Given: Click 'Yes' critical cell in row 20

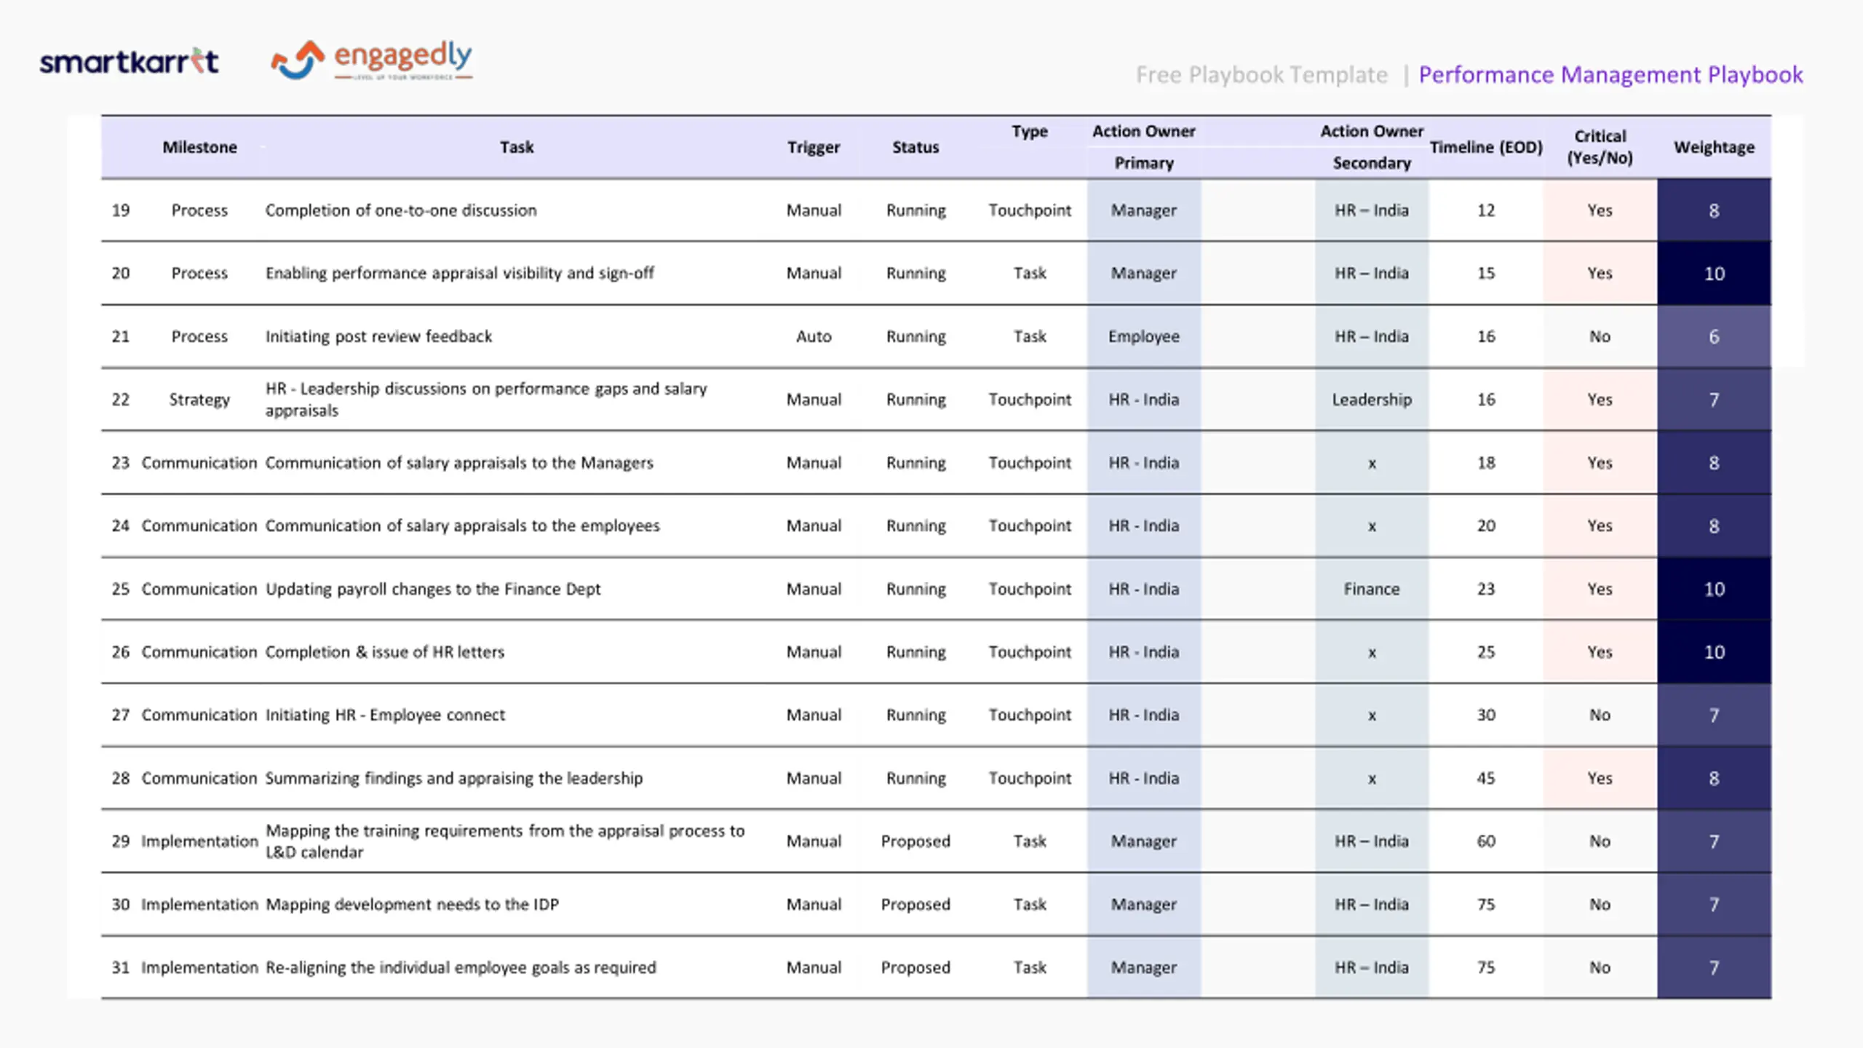Looking at the screenshot, I should pos(1600,273).
